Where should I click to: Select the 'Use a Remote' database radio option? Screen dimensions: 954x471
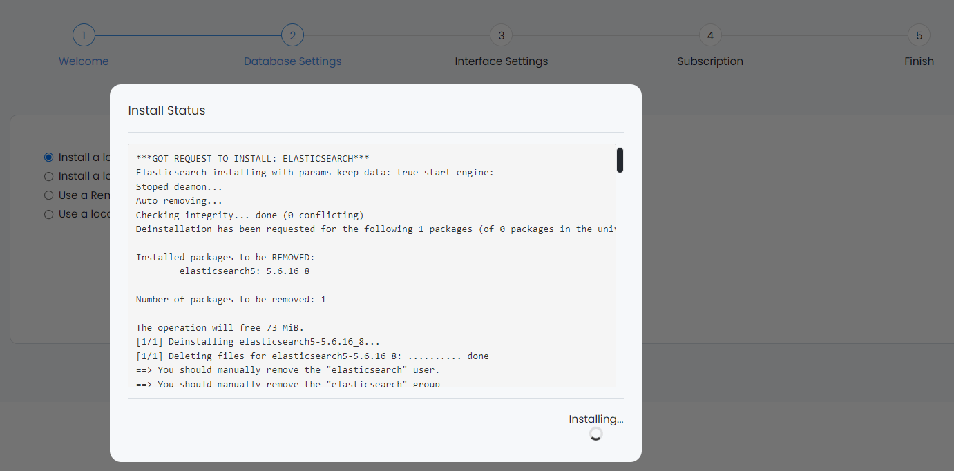pos(48,195)
